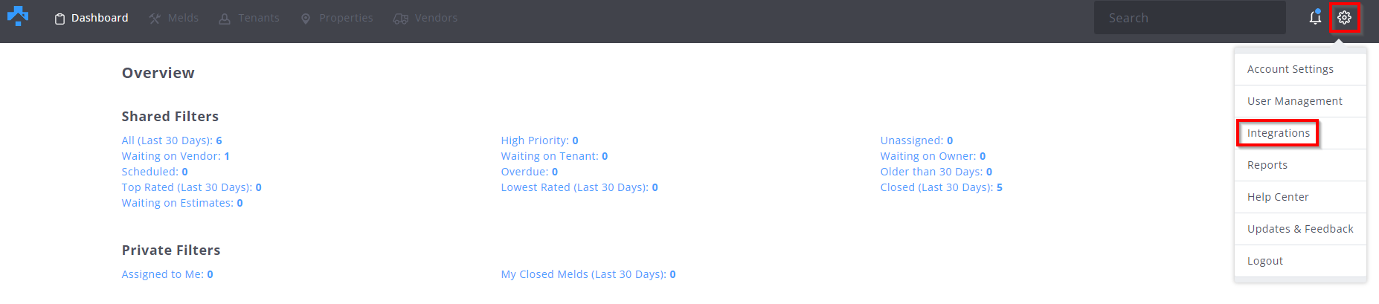1379x304 pixels.
Task: Open Reports from the dropdown menu
Action: coord(1267,165)
